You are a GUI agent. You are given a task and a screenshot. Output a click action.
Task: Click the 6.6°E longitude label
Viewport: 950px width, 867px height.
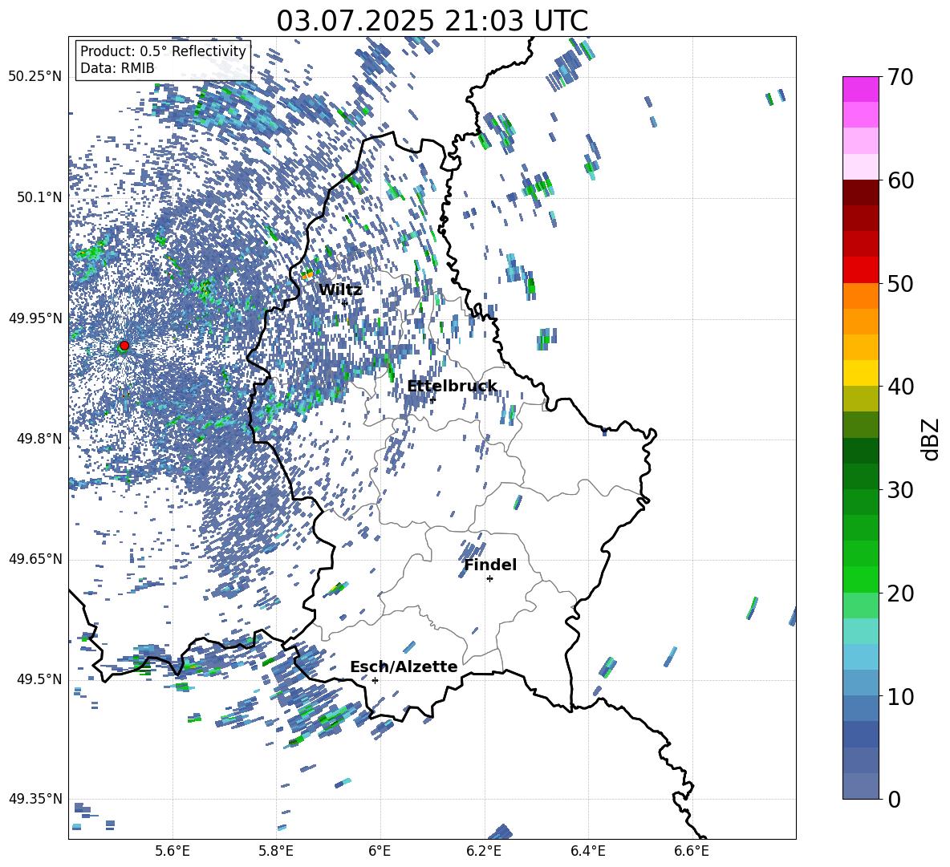692,851
